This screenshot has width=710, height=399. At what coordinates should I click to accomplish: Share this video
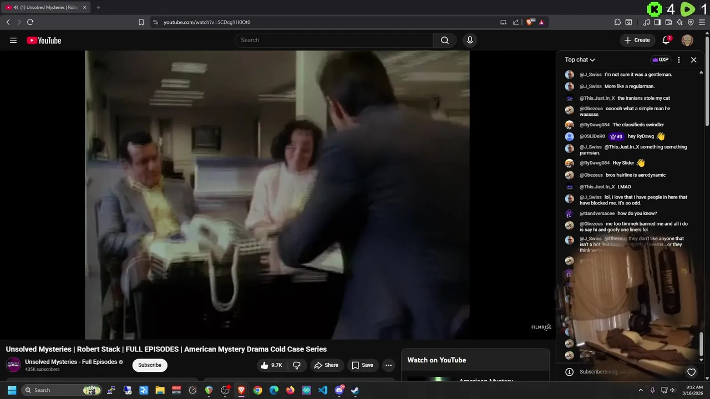tap(326, 365)
